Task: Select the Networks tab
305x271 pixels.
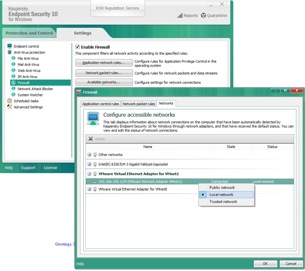Action: tap(166, 103)
